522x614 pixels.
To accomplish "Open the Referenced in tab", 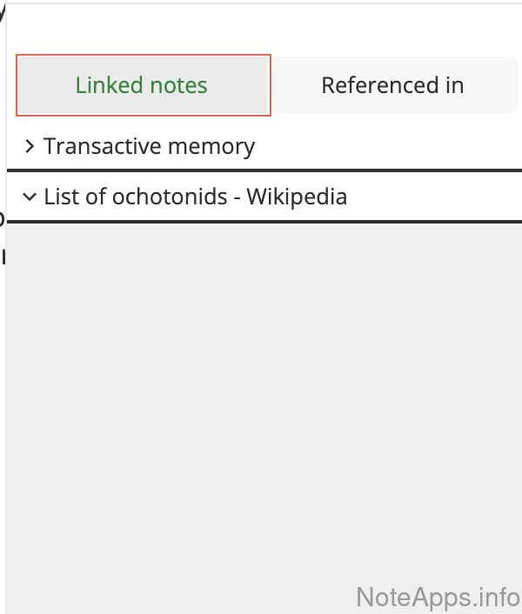I will 392,85.
